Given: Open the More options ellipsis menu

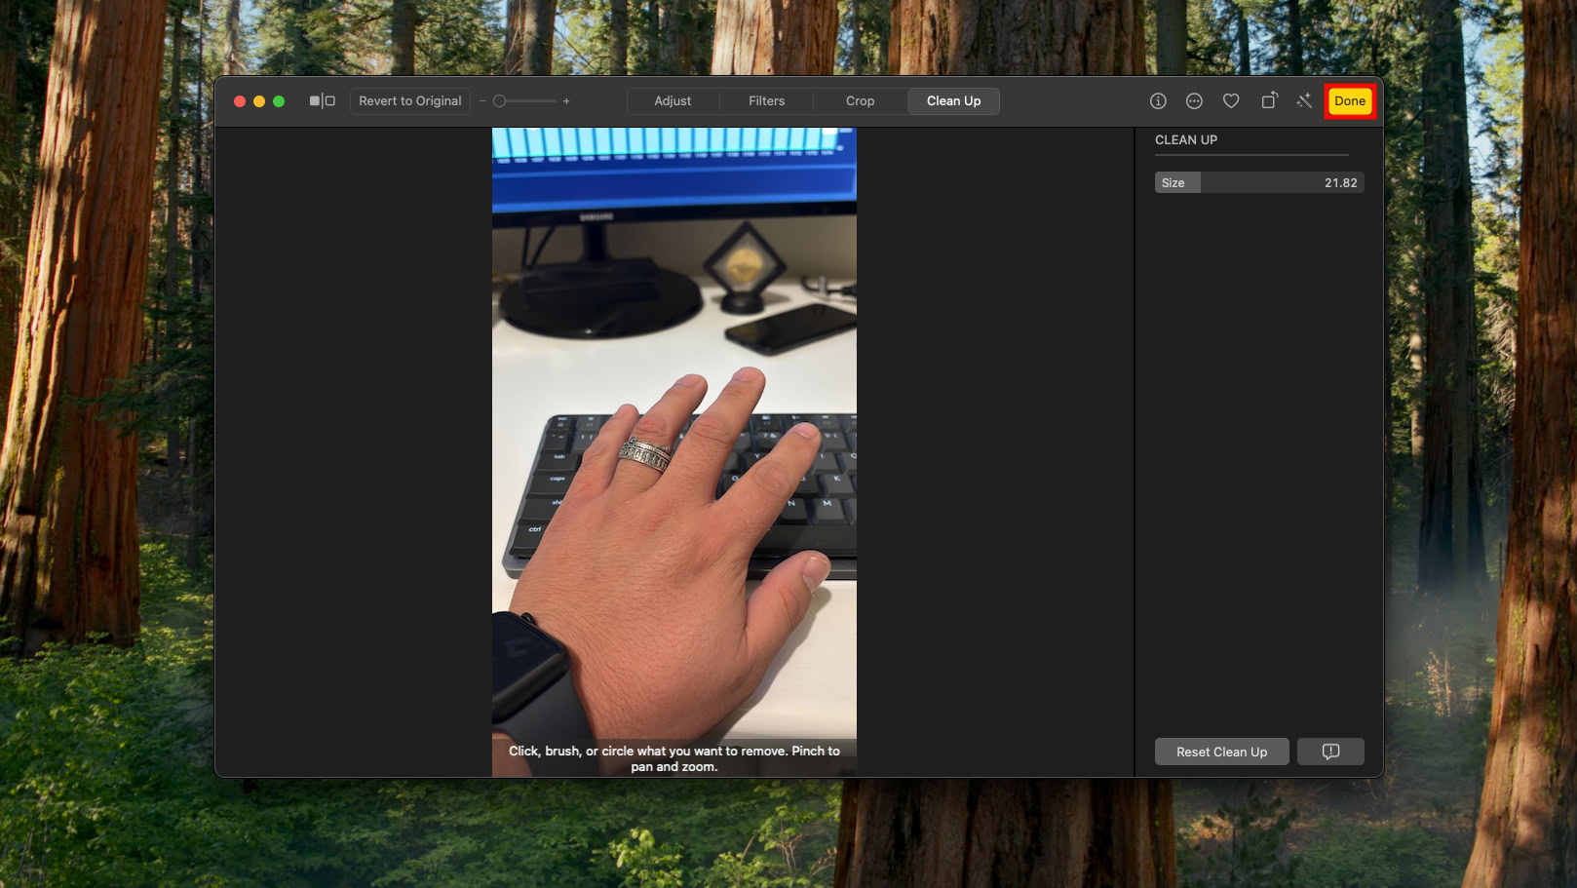Looking at the screenshot, I should point(1194,101).
